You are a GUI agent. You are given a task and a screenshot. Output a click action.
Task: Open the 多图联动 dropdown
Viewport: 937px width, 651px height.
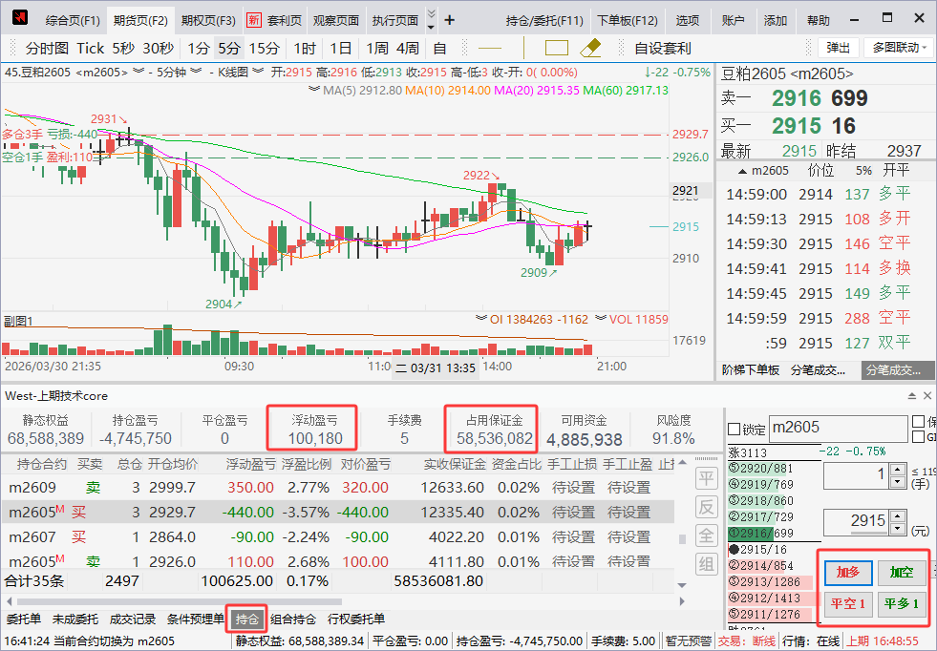coord(897,48)
